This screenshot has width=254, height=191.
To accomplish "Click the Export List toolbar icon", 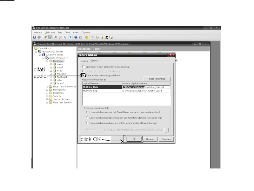I will point(70,37).
